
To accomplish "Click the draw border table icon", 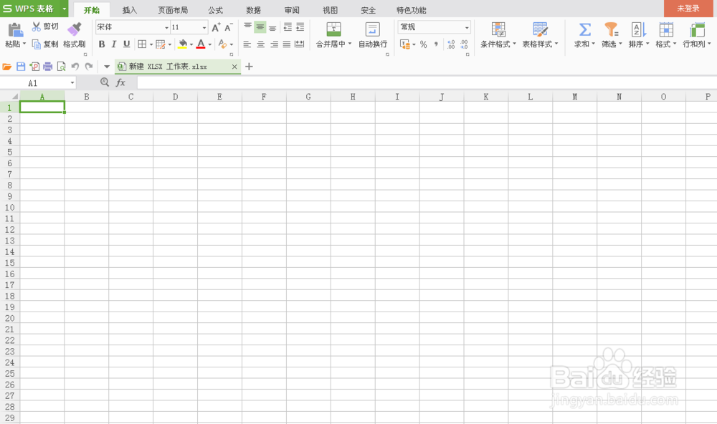I will [160, 44].
